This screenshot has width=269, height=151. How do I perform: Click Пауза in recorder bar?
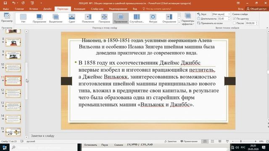(105, 145)
